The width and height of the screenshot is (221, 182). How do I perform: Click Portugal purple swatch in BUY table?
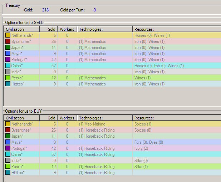pos(8,148)
